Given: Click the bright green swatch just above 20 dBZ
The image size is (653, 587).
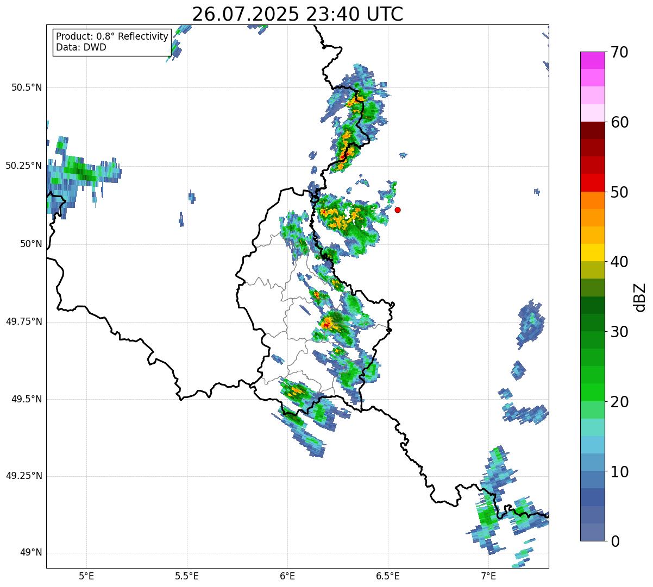Looking at the screenshot, I should [x=592, y=393].
